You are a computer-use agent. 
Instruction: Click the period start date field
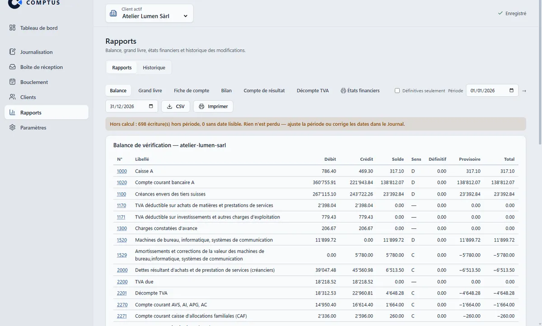pyautogui.click(x=492, y=90)
